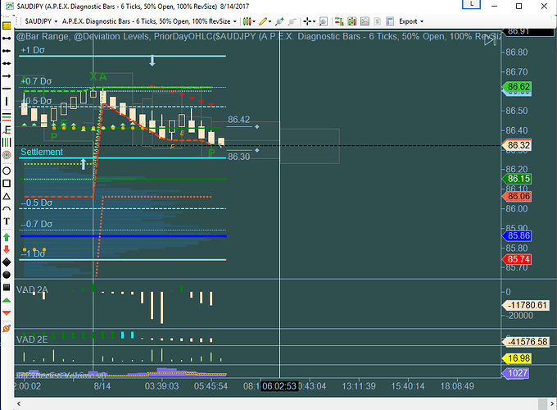The width and height of the screenshot is (557, 410).
Task: Click the blue 85.86 price marker
Action: (518, 235)
